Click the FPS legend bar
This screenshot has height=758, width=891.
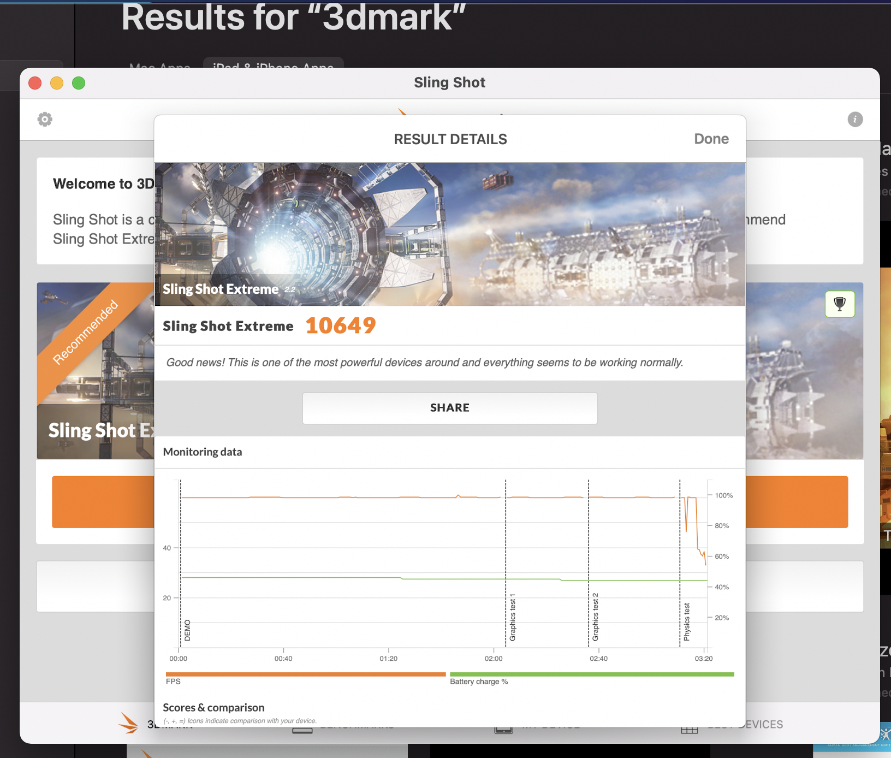[x=306, y=674]
